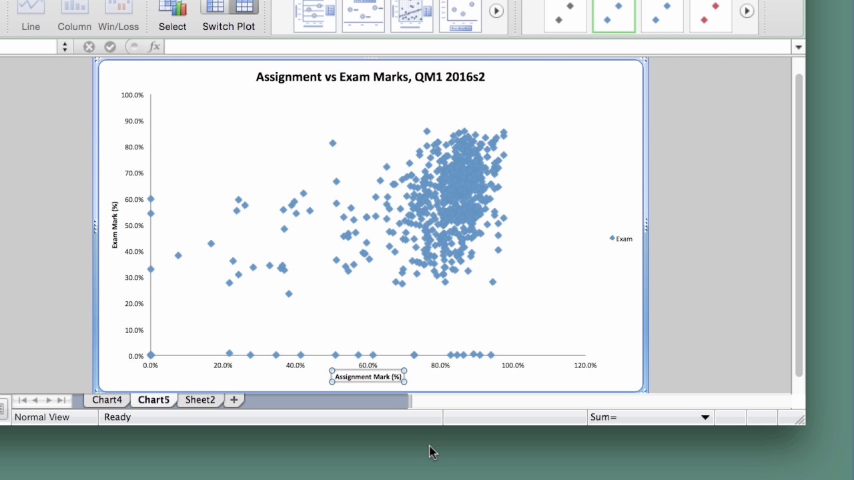Open the Sheet2 tab
This screenshot has height=480, width=854.
[x=200, y=400]
